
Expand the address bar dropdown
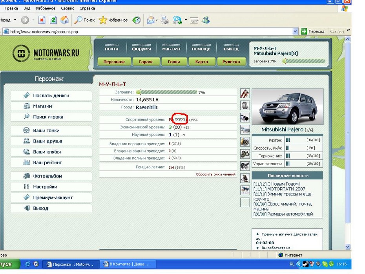point(295,31)
